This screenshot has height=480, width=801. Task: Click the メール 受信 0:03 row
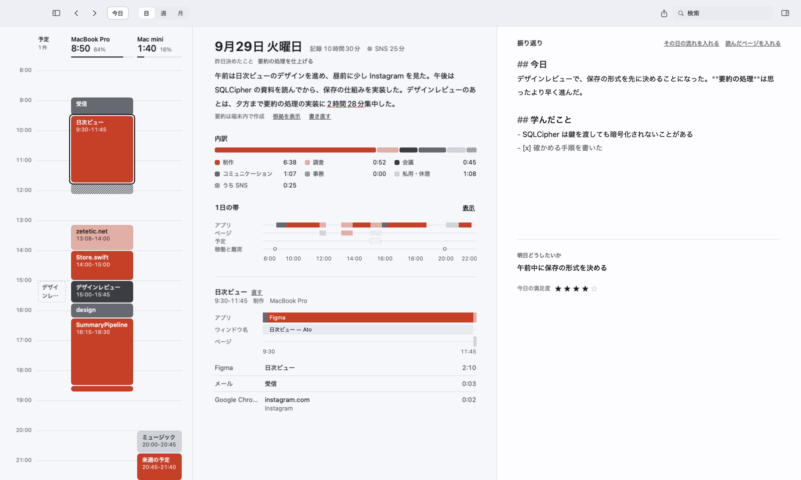[345, 384]
